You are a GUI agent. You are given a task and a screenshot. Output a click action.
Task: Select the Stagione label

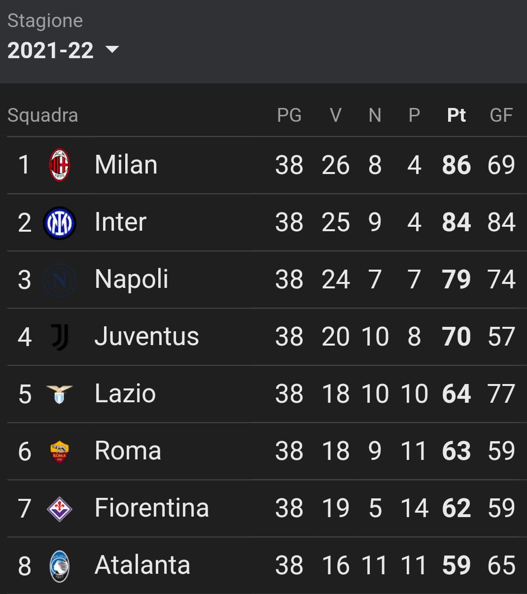[x=45, y=21]
